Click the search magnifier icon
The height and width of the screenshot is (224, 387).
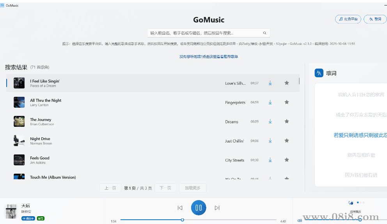click(x=265, y=33)
